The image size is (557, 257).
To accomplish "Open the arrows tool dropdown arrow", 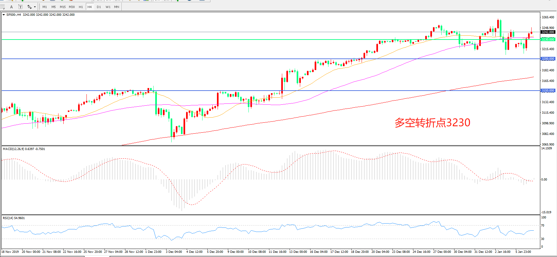I will coord(35,7).
